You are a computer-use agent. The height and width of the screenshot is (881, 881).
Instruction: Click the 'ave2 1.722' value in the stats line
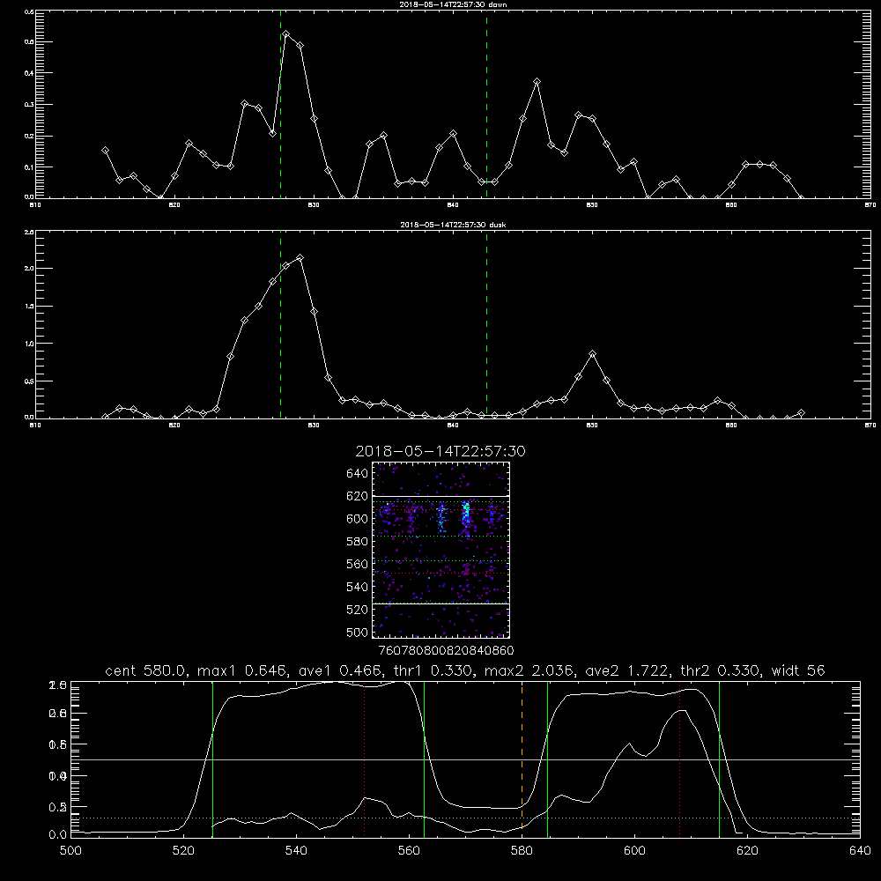(629, 670)
